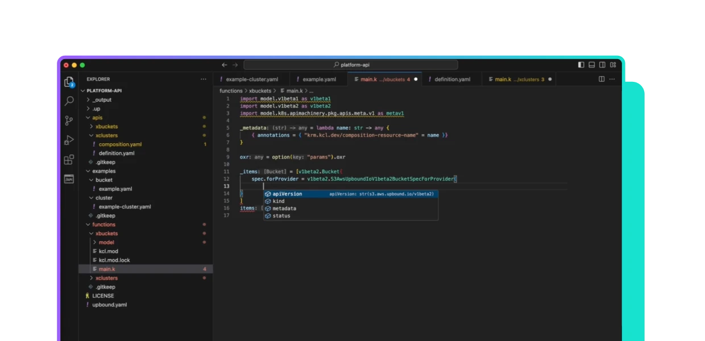Viewport: 705px width, 341px height.
Task: Open the API extension icon in activity bar
Action: [69, 179]
